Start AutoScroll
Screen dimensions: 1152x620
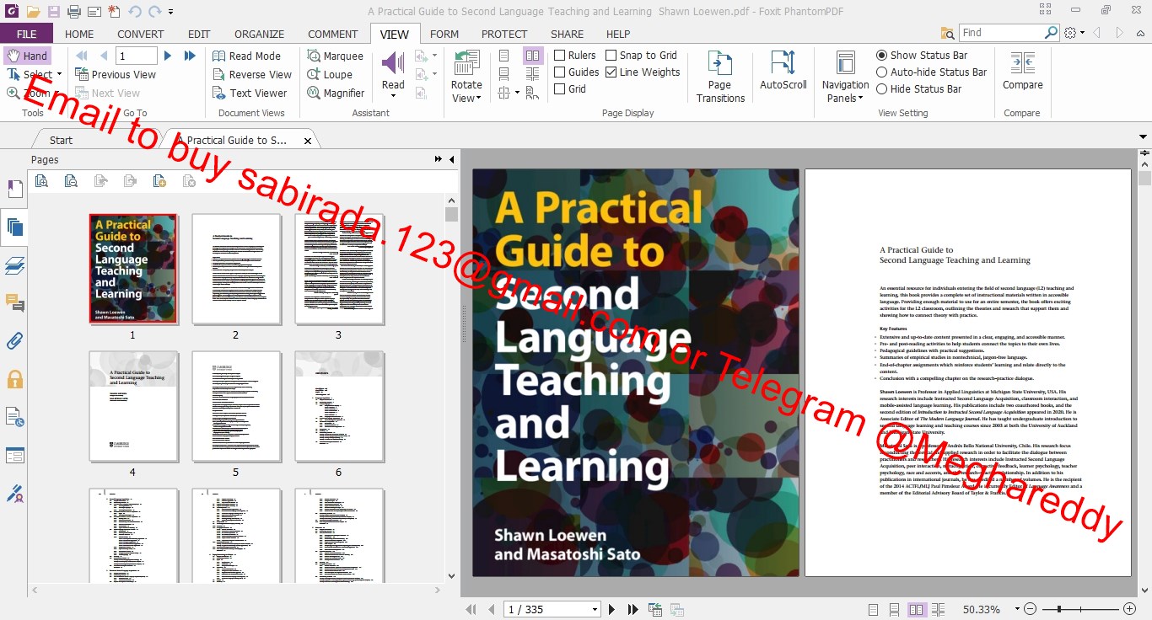point(783,70)
